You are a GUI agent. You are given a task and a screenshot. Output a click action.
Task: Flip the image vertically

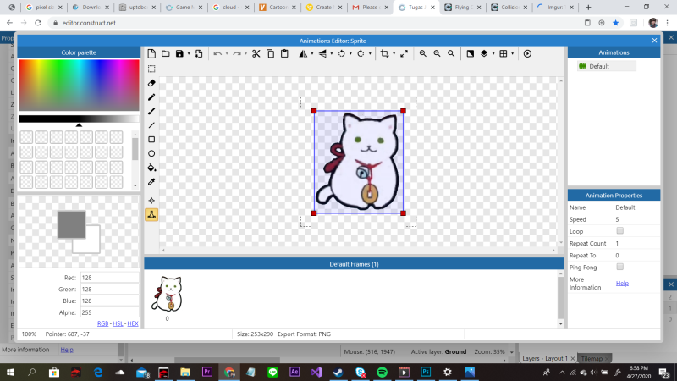(322, 53)
